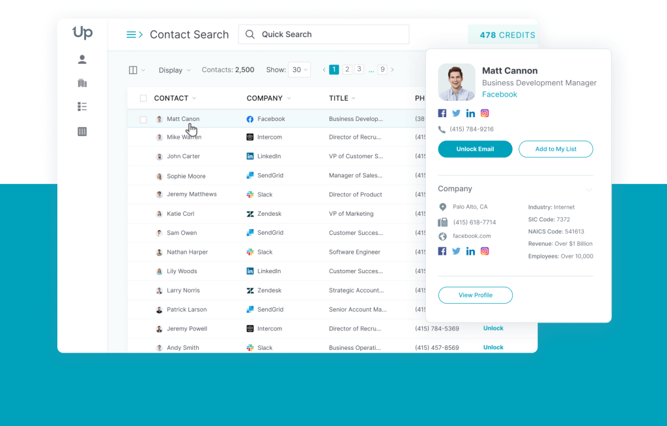Toggle the hamburger menu next to Contact Search
The width and height of the screenshot is (667, 426).
click(134, 34)
